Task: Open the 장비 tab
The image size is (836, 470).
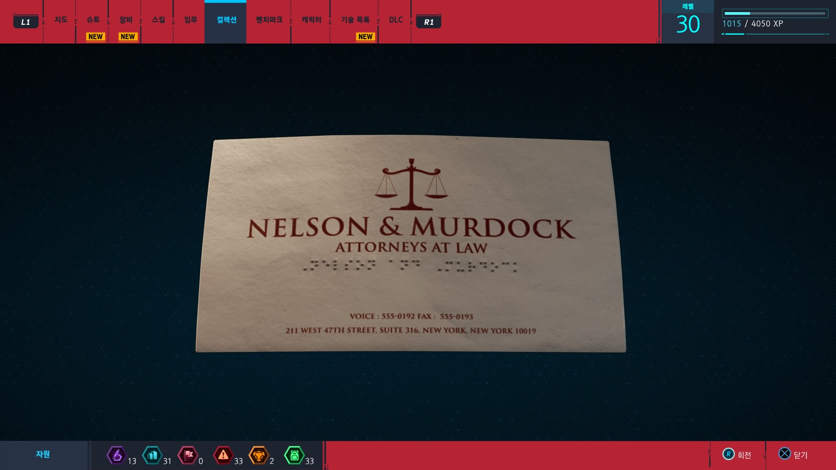Action: [x=126, y=20]
